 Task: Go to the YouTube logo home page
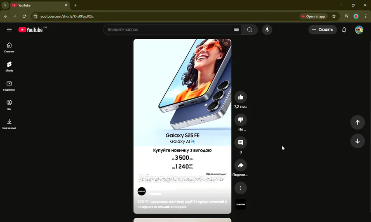click(31, 30)
